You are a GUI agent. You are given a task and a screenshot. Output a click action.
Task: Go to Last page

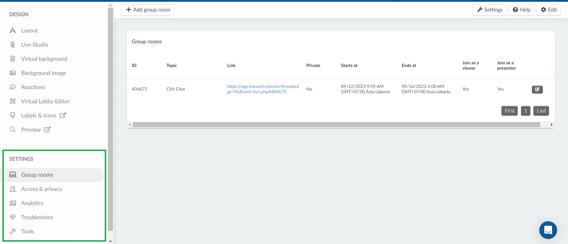pyautogui.click(x=541, y=111)
